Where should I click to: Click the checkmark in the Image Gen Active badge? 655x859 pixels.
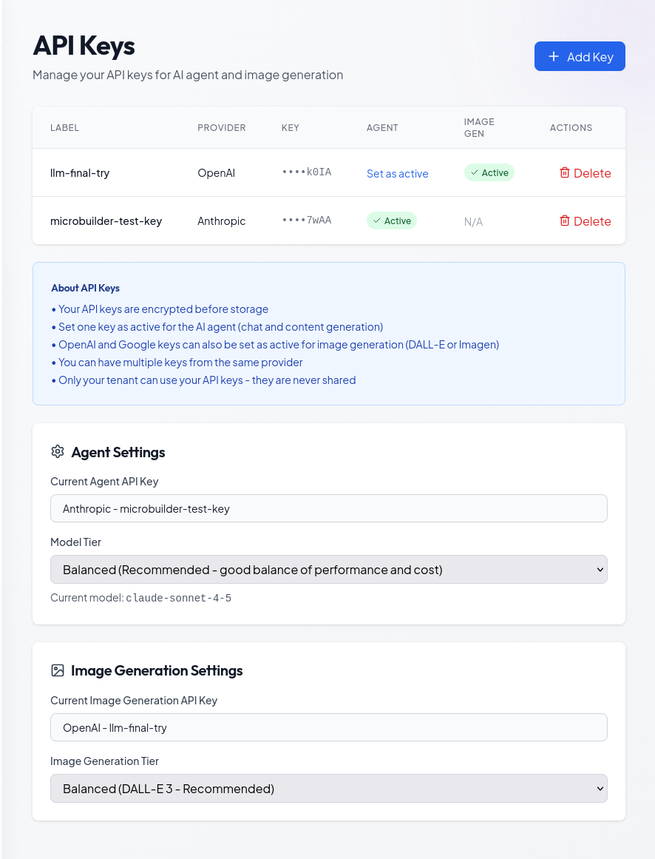point(474,172)
